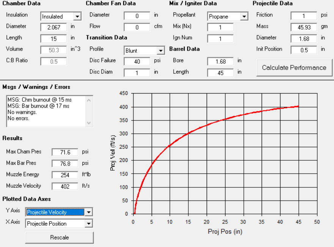
Task: Click the projectile Friction input field
Action: pyautogui.click(x=304, y=16)
